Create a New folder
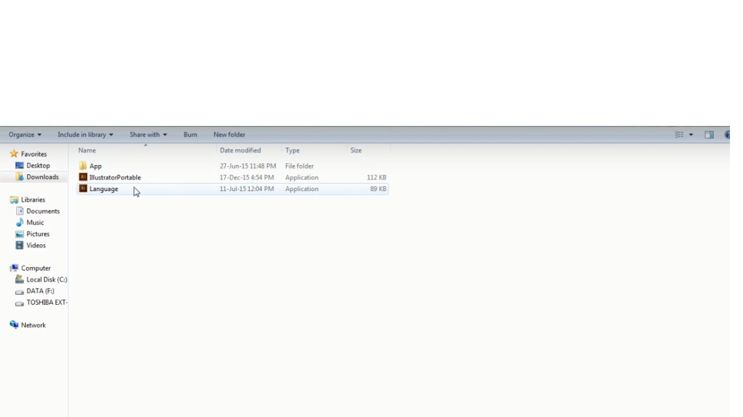Image resolution: width=743 pixels, height=417 pixels. click(229, 135)
